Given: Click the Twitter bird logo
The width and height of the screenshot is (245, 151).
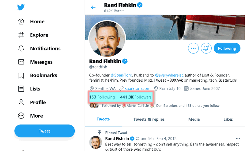Looking at the screenshot, I should (x=21, y=7).
